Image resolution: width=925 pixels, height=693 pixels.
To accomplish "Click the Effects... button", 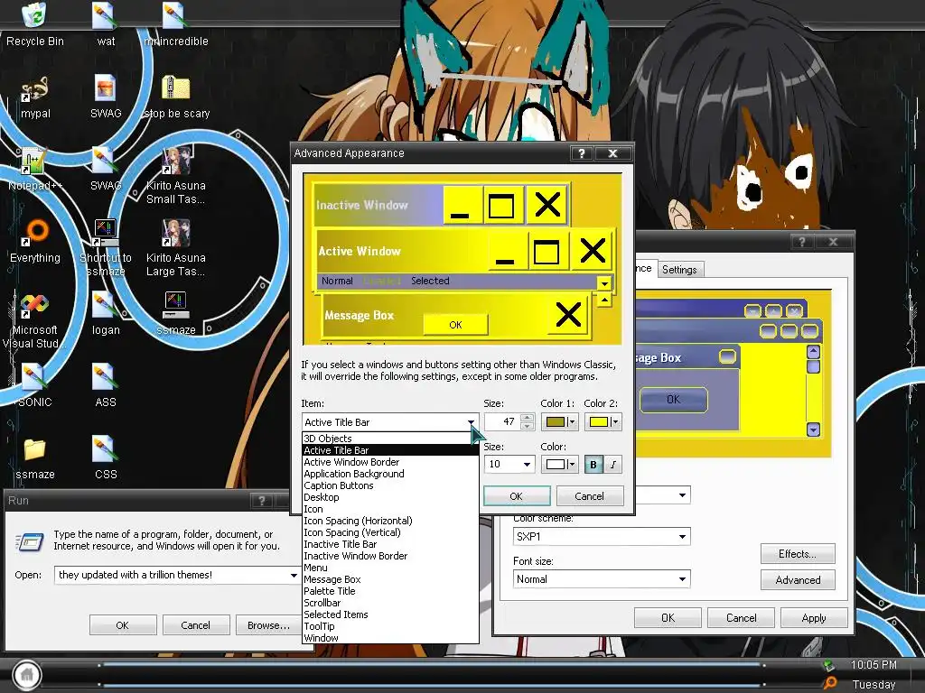I will click(798, 554).
